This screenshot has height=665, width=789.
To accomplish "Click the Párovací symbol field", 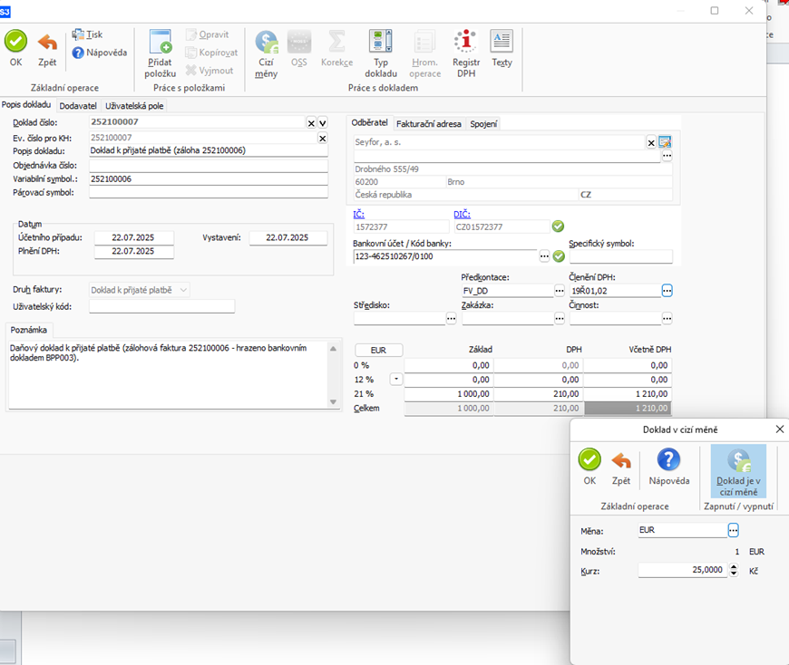I will (209, 192).
